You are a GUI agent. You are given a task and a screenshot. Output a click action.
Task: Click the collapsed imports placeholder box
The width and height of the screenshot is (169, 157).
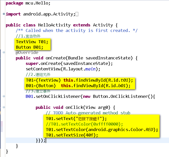point(77,14)
